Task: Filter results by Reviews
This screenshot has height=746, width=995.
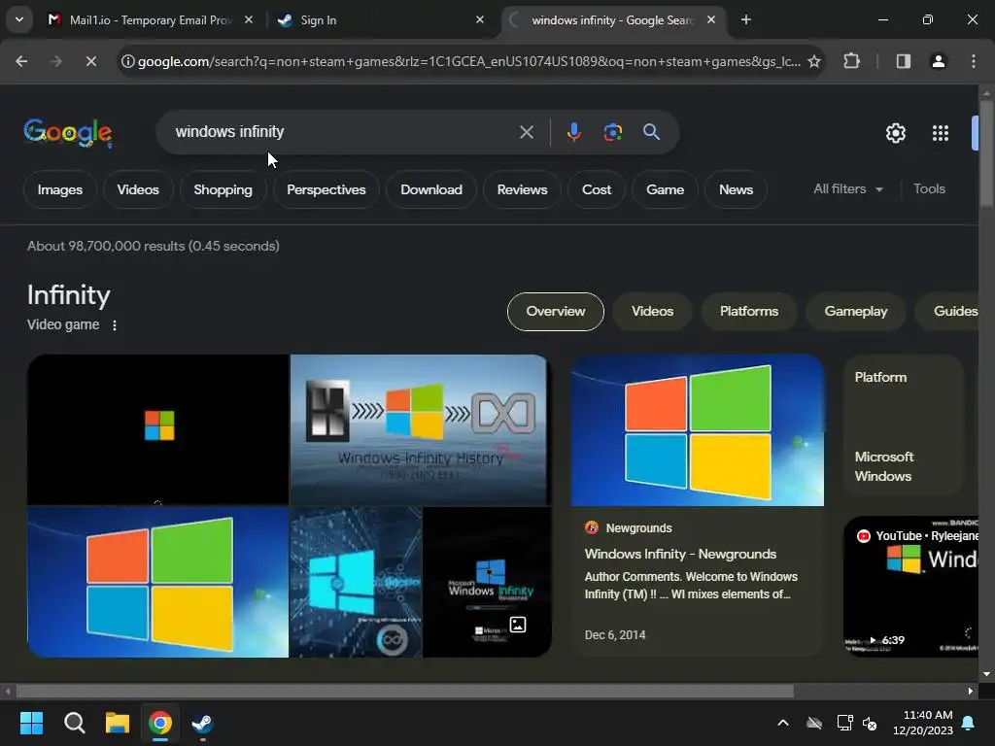Action: [x=522, y=189]
